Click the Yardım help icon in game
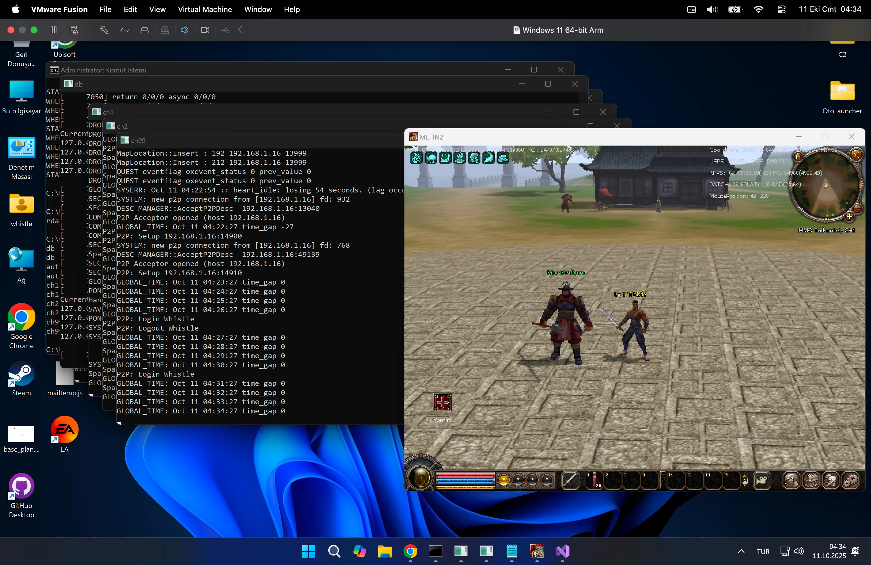This screenshot has height=565, width=871. click(442, 403)
